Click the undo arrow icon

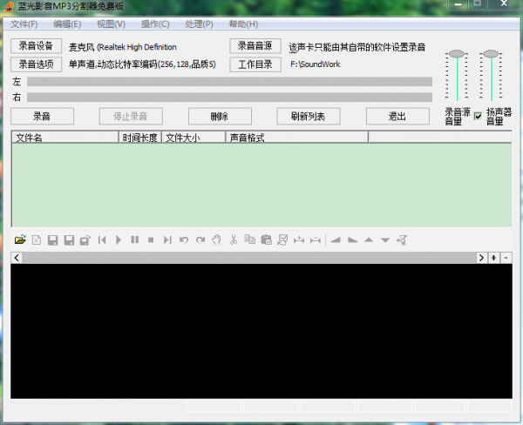(184, 239)
